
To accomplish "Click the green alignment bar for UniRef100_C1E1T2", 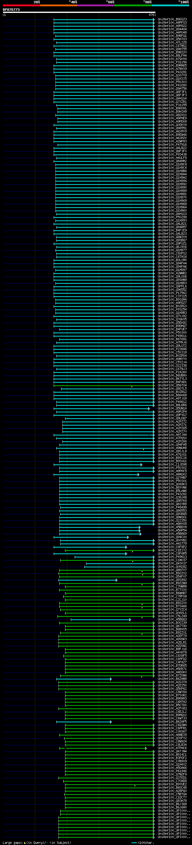I will pos(109,550).
